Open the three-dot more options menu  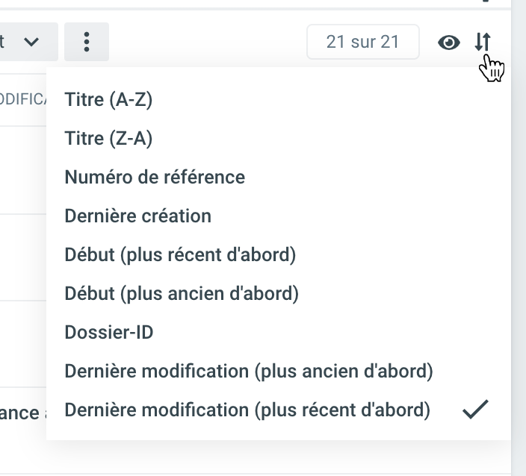[x=87, y=42]
